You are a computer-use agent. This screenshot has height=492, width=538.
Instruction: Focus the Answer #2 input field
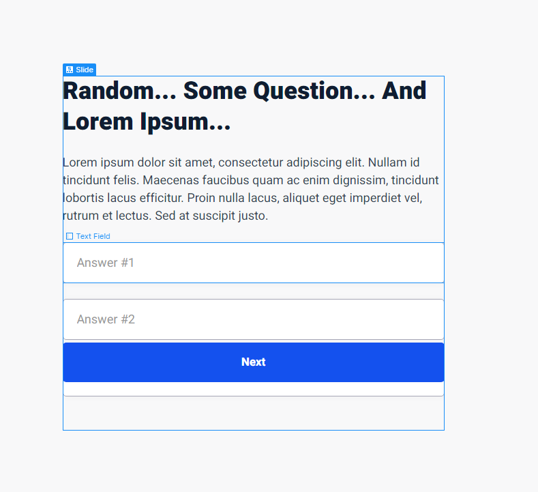tap(254, 319)
